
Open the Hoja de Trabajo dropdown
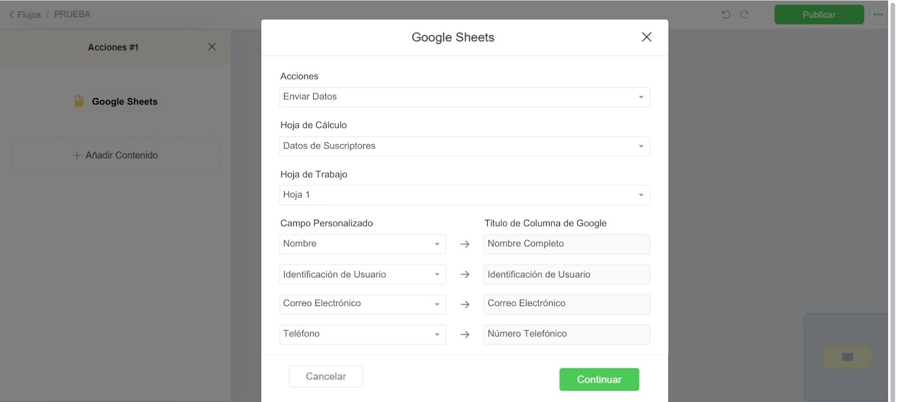click(x=464, y=195)
